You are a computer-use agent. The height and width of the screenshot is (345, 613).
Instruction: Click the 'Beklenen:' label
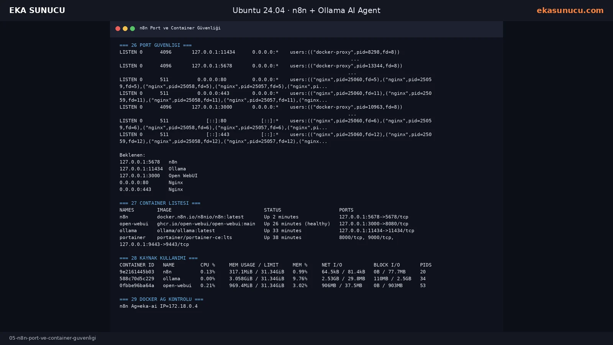(x=133, y=155)
